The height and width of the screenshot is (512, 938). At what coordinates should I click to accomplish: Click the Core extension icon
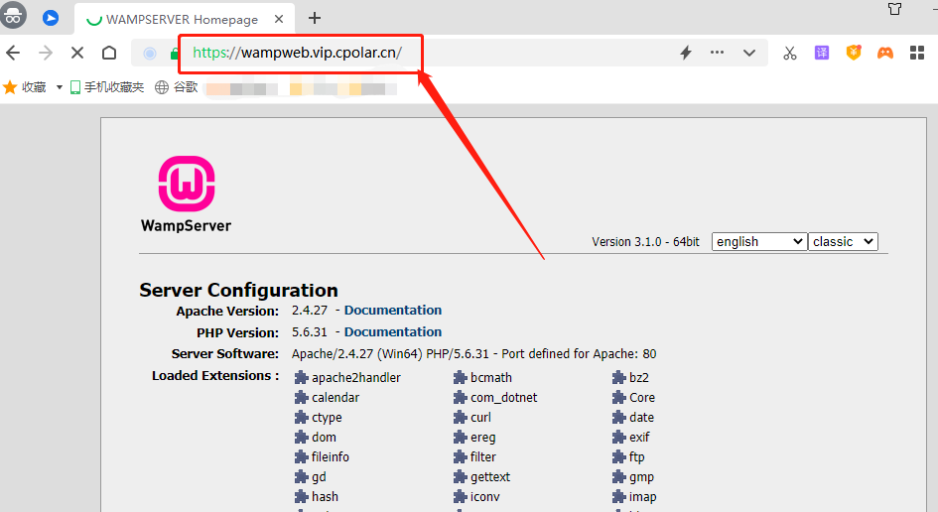tap(619, 397)
